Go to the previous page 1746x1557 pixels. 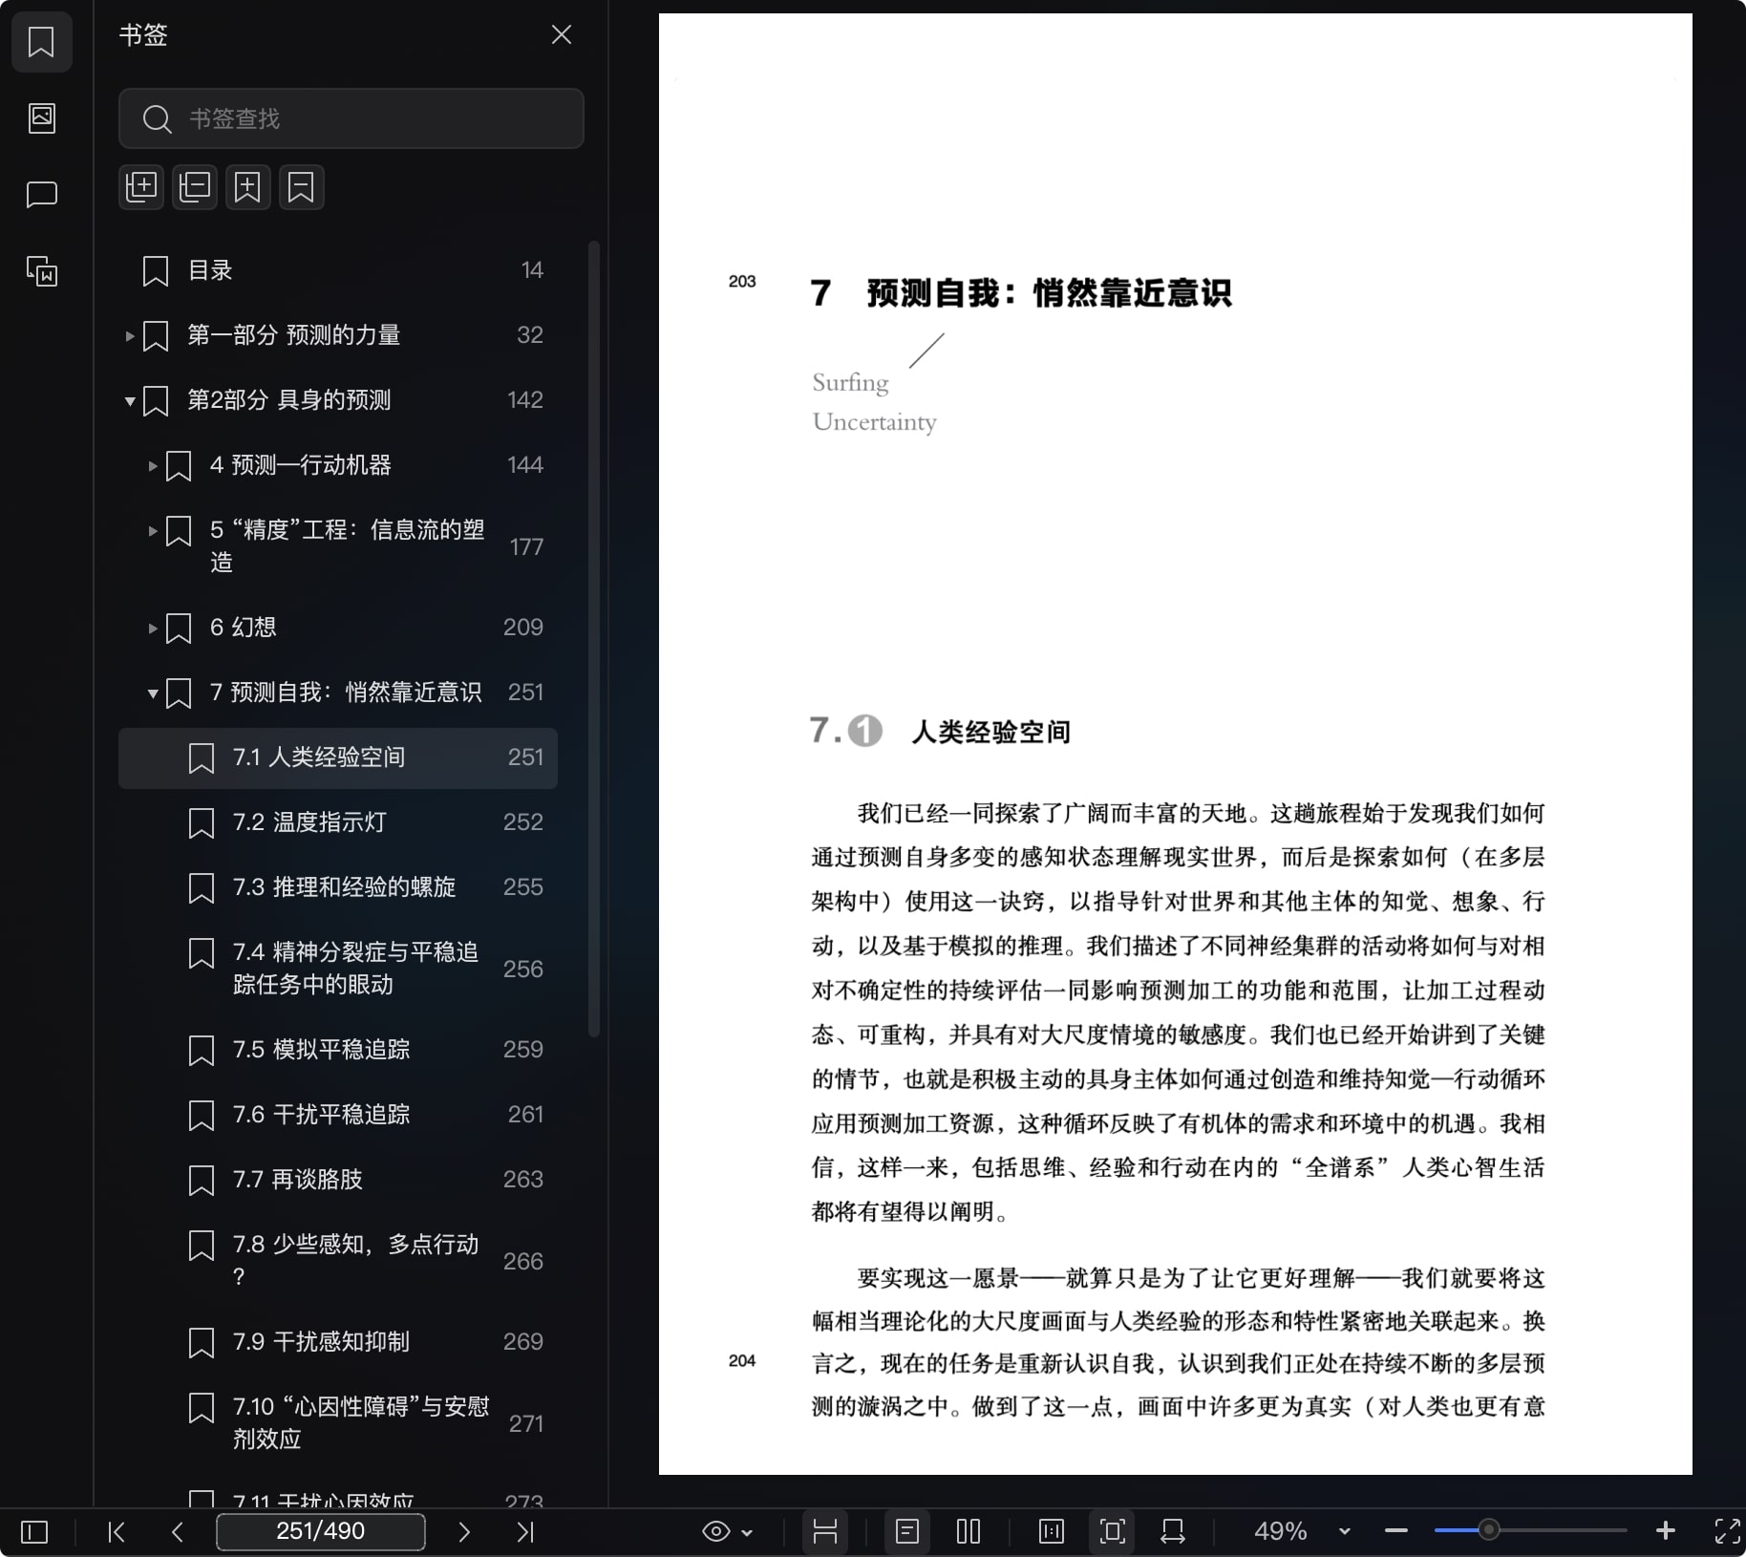(178, 1532)
